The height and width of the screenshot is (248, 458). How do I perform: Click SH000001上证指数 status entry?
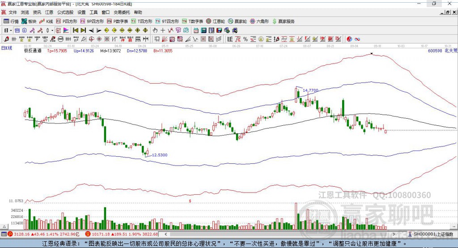point(431,234)
